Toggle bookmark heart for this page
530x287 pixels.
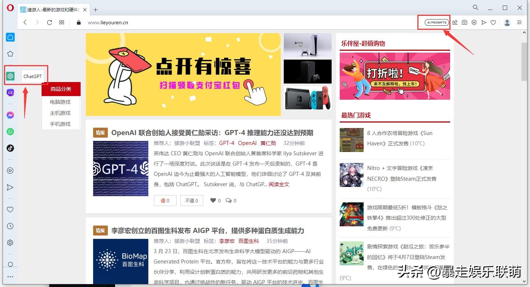point(493,22)
